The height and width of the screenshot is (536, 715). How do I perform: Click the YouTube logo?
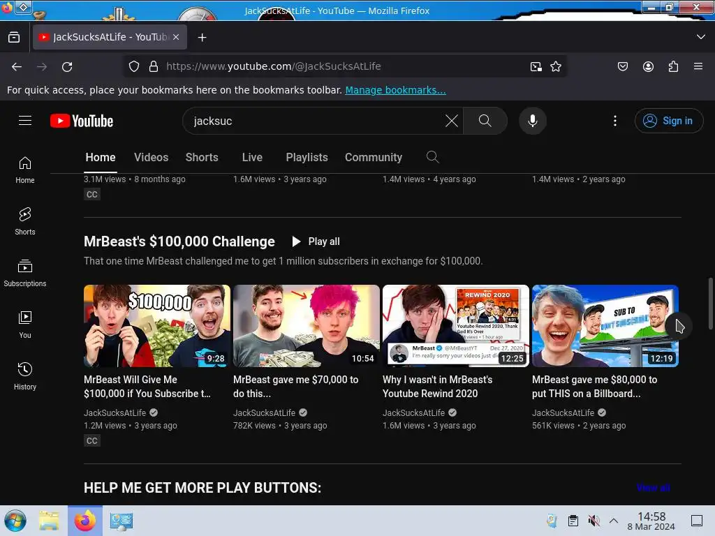(82, 121)
